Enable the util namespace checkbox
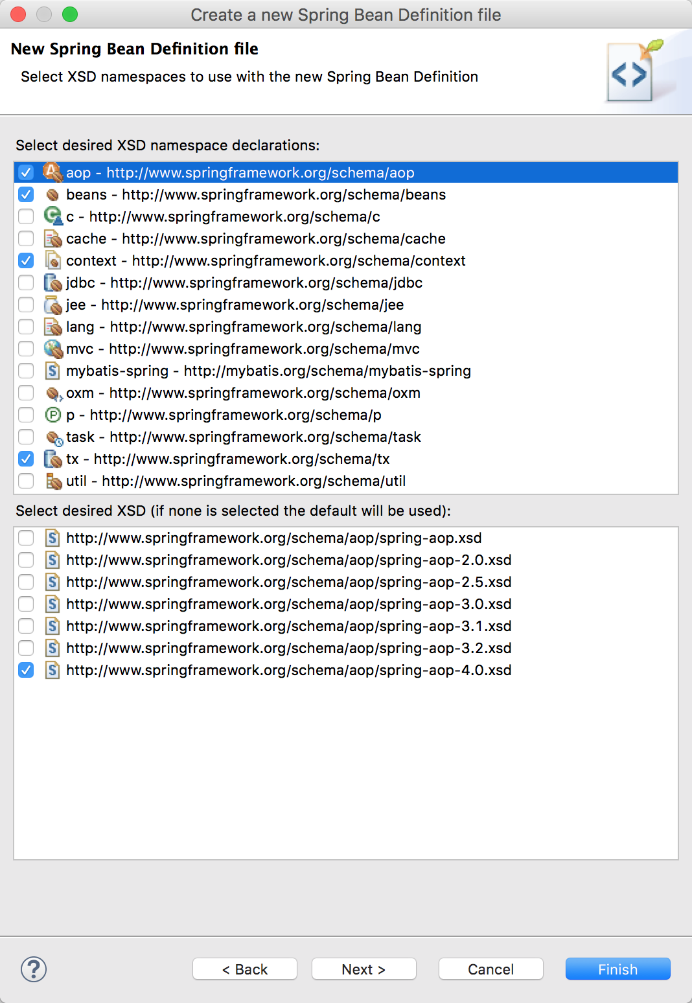The height and width of the screenshot is (1003, 692). (x=26, y=481)
